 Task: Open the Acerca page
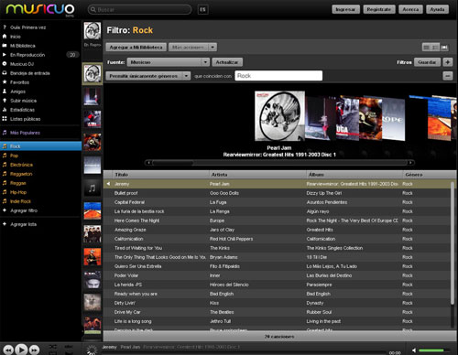tap(410, 9)
